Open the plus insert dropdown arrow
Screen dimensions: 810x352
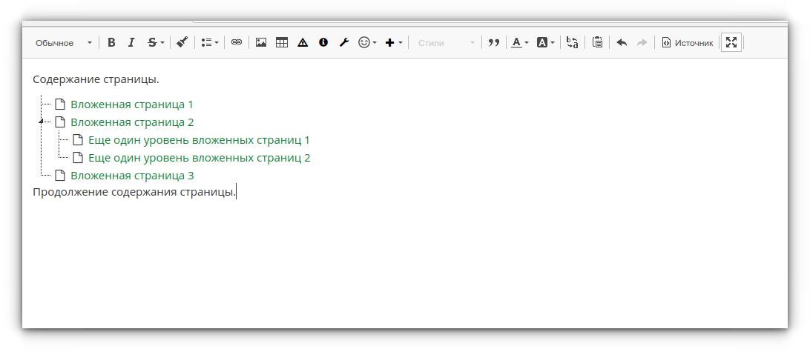401,43
